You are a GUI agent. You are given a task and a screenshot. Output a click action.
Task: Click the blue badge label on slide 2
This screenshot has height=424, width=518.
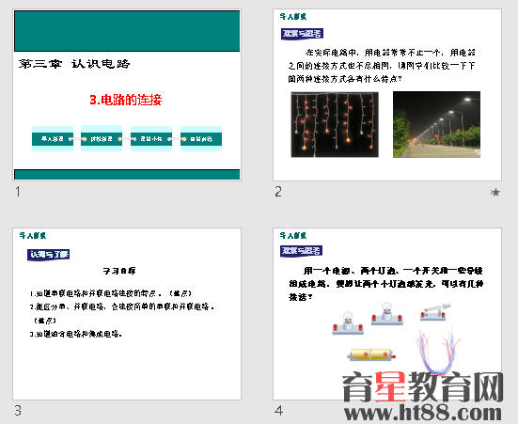coord(302,34)
